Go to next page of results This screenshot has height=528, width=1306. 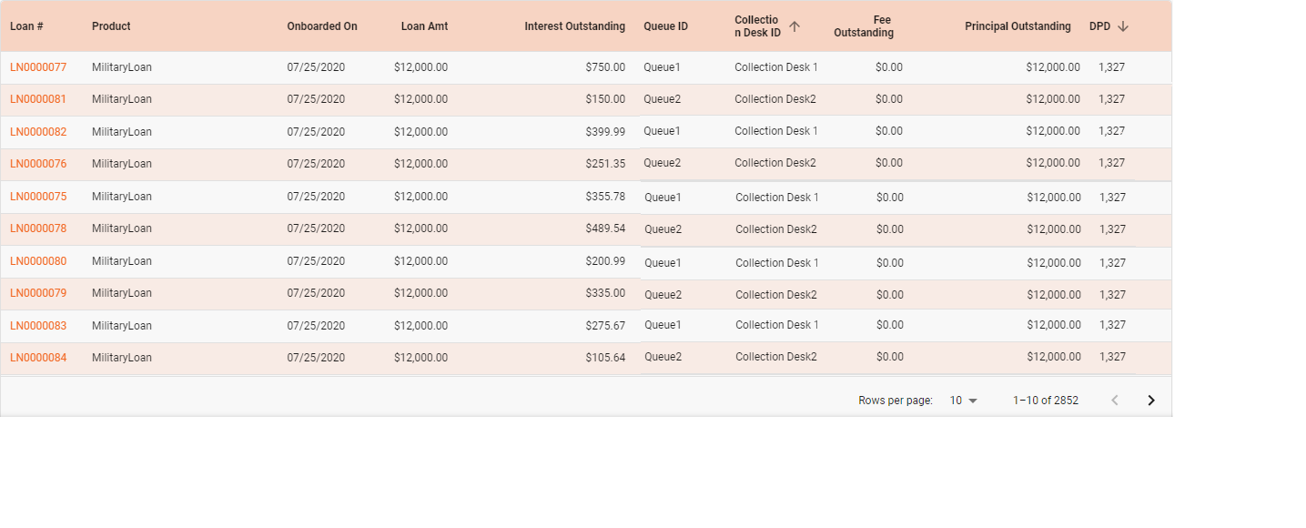point(1151,401)
